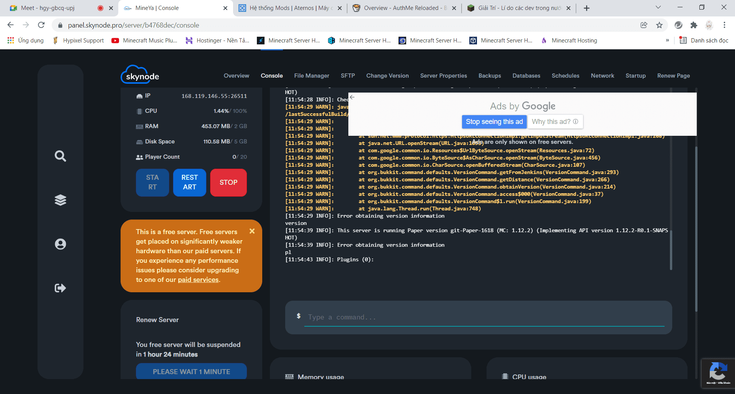
Task: Click back arrow on Google ad overlay
Action: [x=352, y=97]
